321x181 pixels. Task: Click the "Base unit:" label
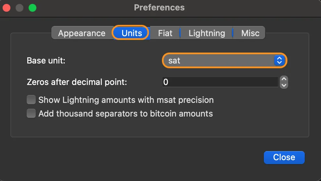click(46, 61)
